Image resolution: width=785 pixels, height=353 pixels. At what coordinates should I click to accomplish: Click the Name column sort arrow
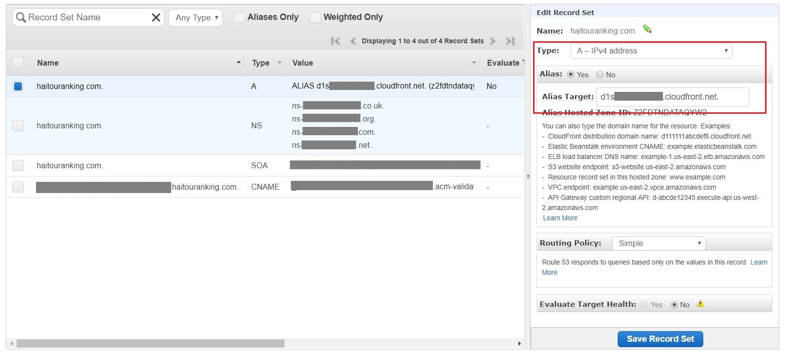point(238,62)
